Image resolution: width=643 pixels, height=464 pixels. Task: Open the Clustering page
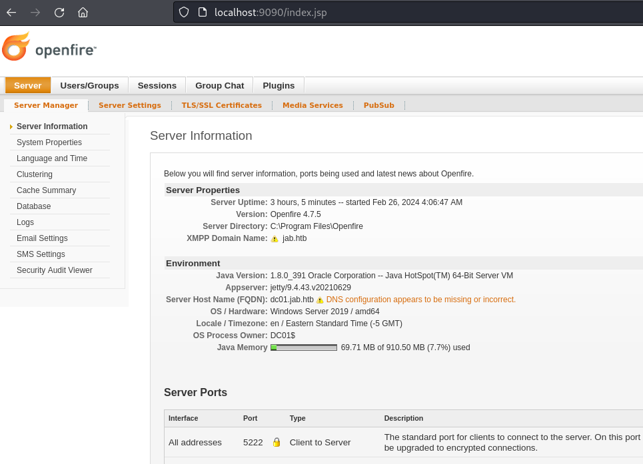[35, 174]
